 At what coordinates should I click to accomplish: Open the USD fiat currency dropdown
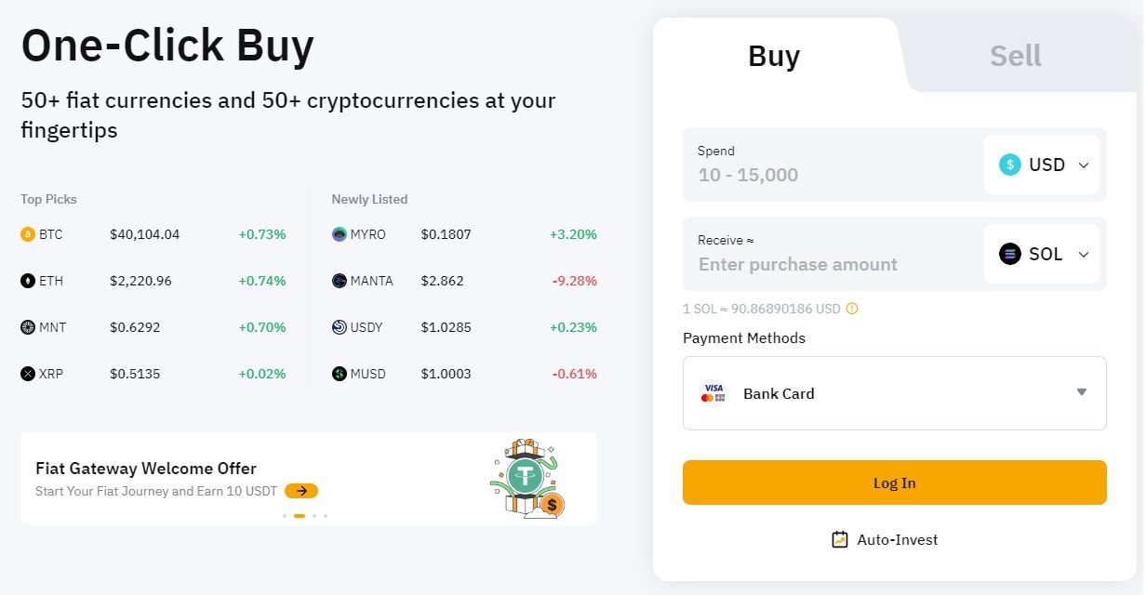point(1042,165)
